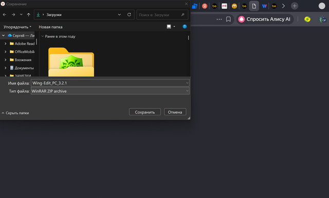This screenshot has height=198, width=329.
Task: Open the Упорядочить menu
Action: point(17,27)
